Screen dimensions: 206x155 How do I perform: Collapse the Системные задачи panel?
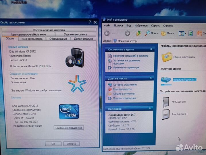point(151,49)
